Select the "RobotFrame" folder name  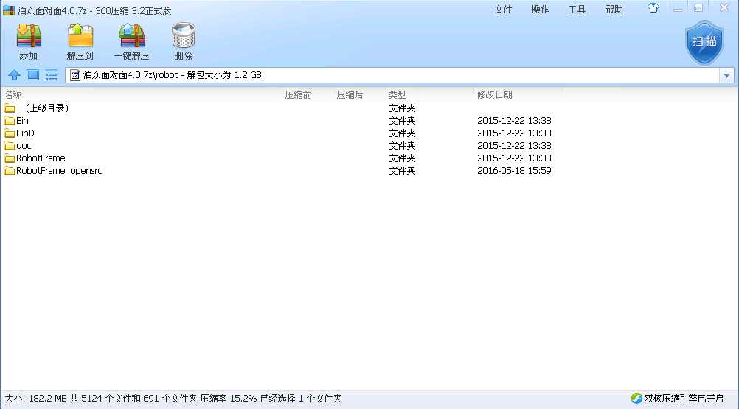coord(41,158)
